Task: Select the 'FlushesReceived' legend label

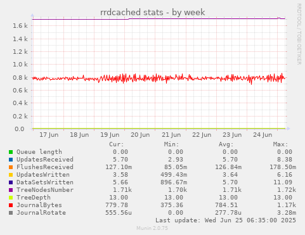Action: point(45,167)
